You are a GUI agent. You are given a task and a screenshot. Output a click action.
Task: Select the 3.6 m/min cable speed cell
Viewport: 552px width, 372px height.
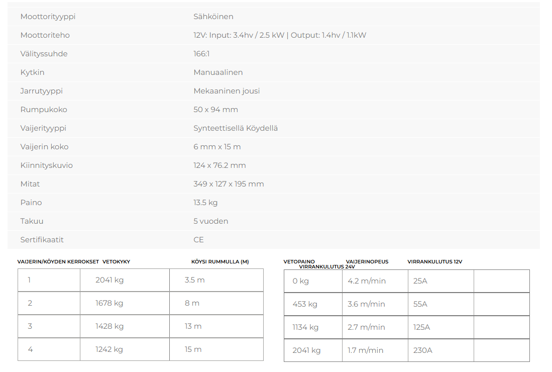[366, 304]
